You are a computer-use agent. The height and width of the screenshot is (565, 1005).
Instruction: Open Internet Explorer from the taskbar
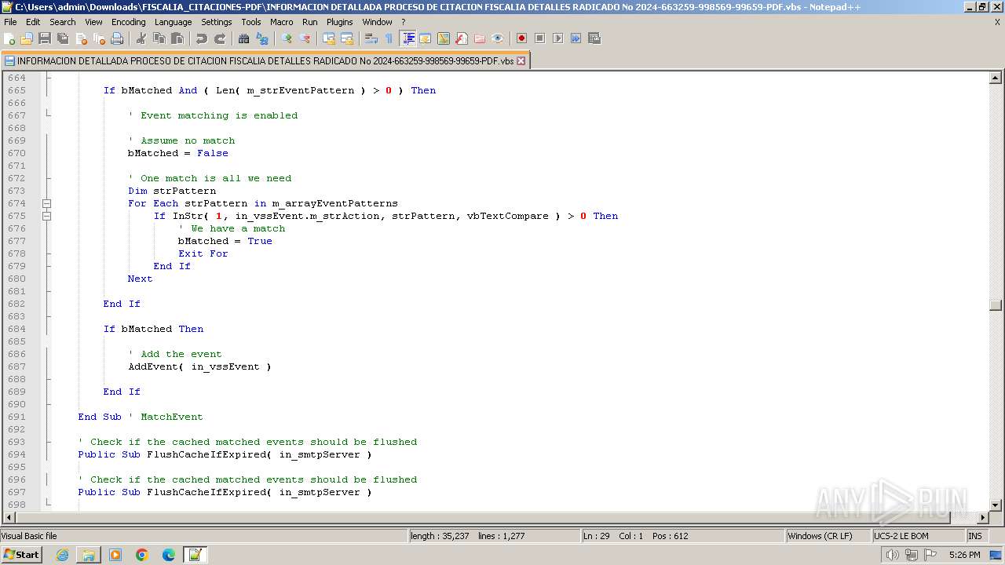point(62,555)
